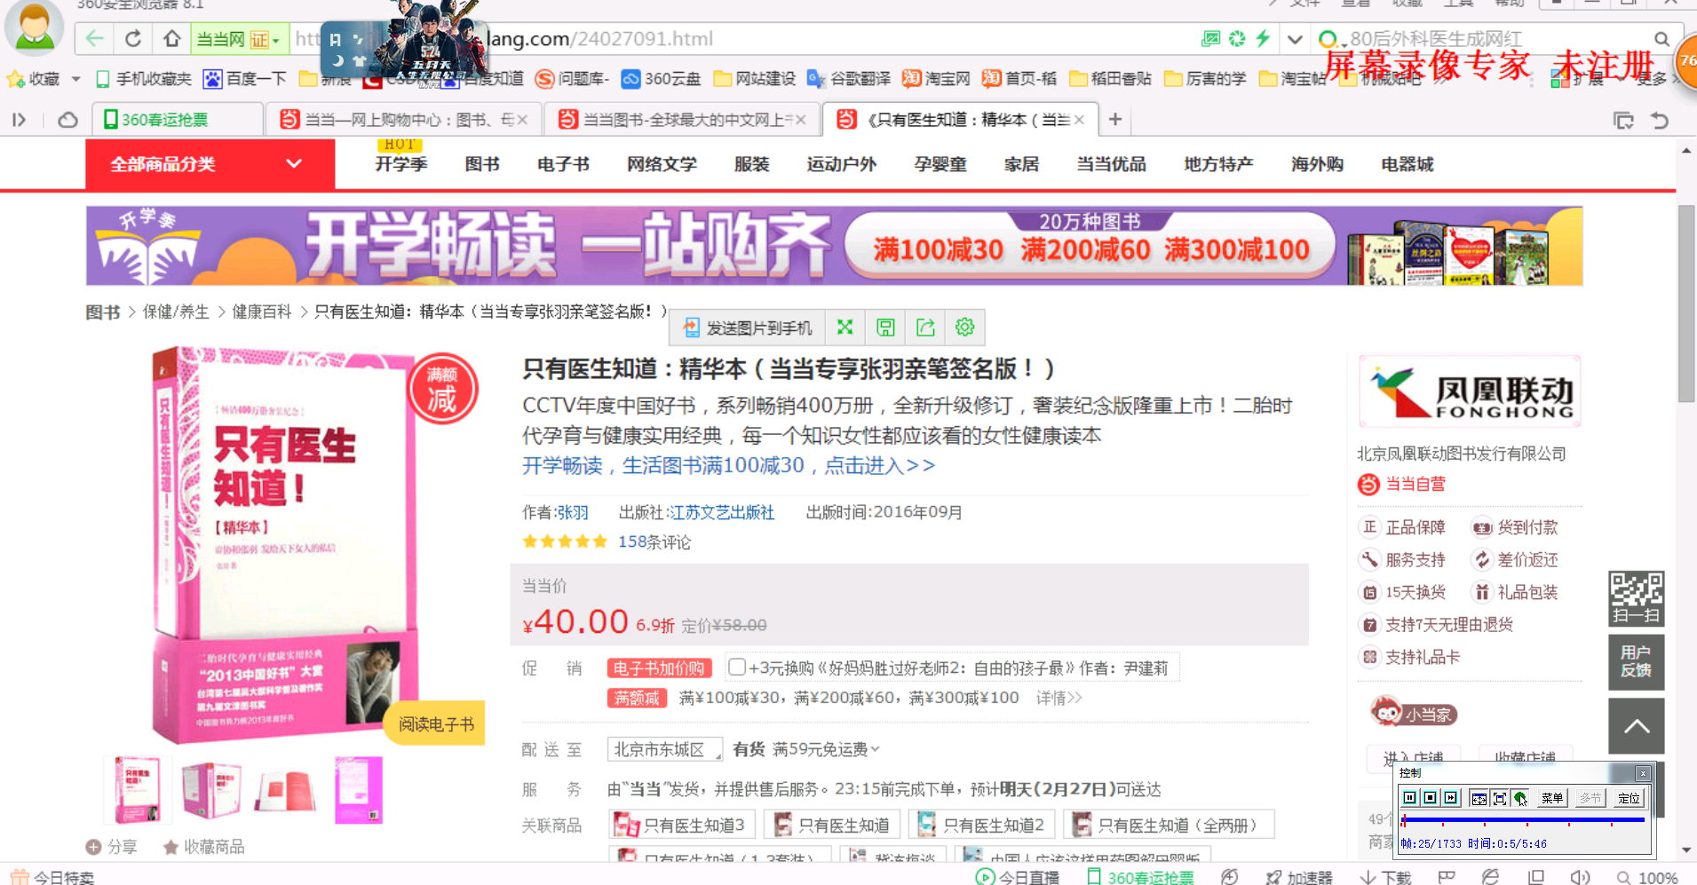
Task: Click the search magnifier in search box
Action: point(1661,39)
